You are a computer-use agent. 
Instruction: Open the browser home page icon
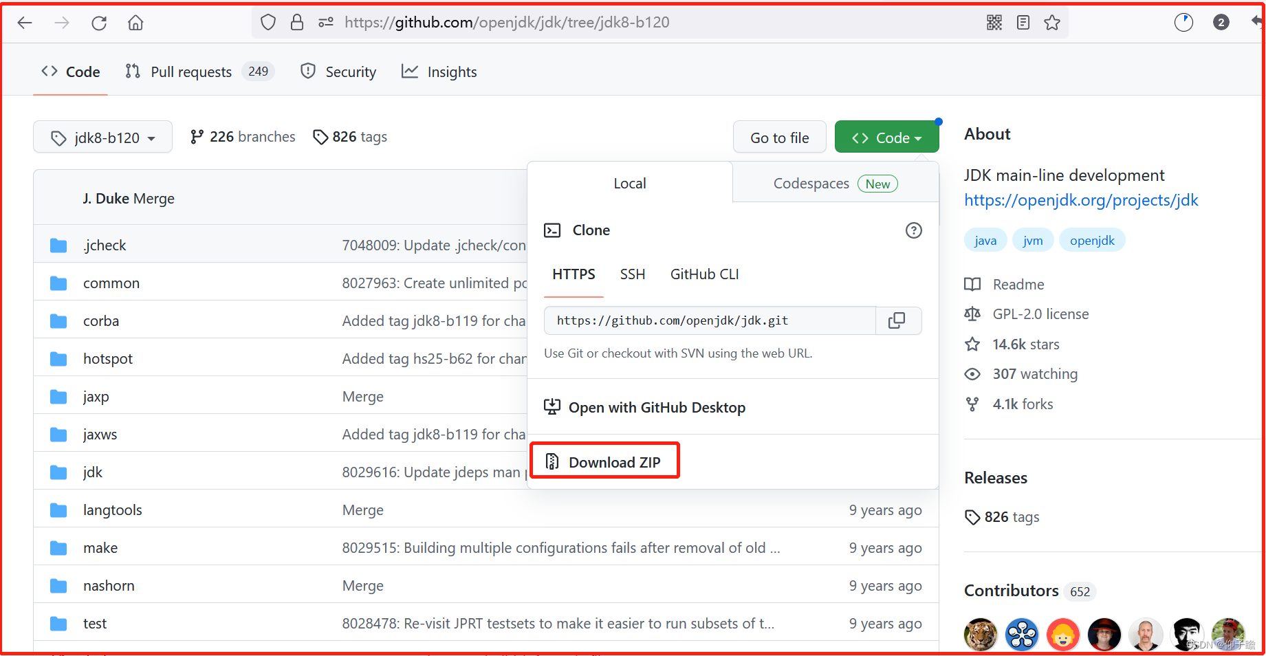point(135,23)
